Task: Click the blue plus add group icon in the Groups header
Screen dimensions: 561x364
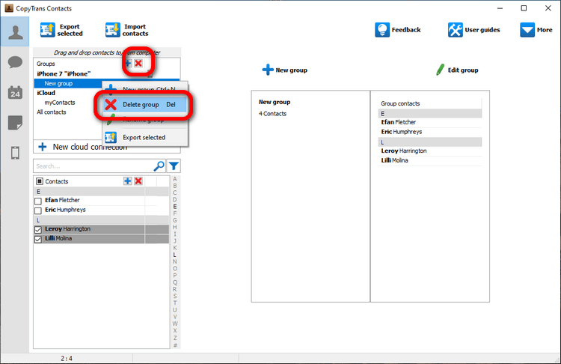Action: pos(128,64)
